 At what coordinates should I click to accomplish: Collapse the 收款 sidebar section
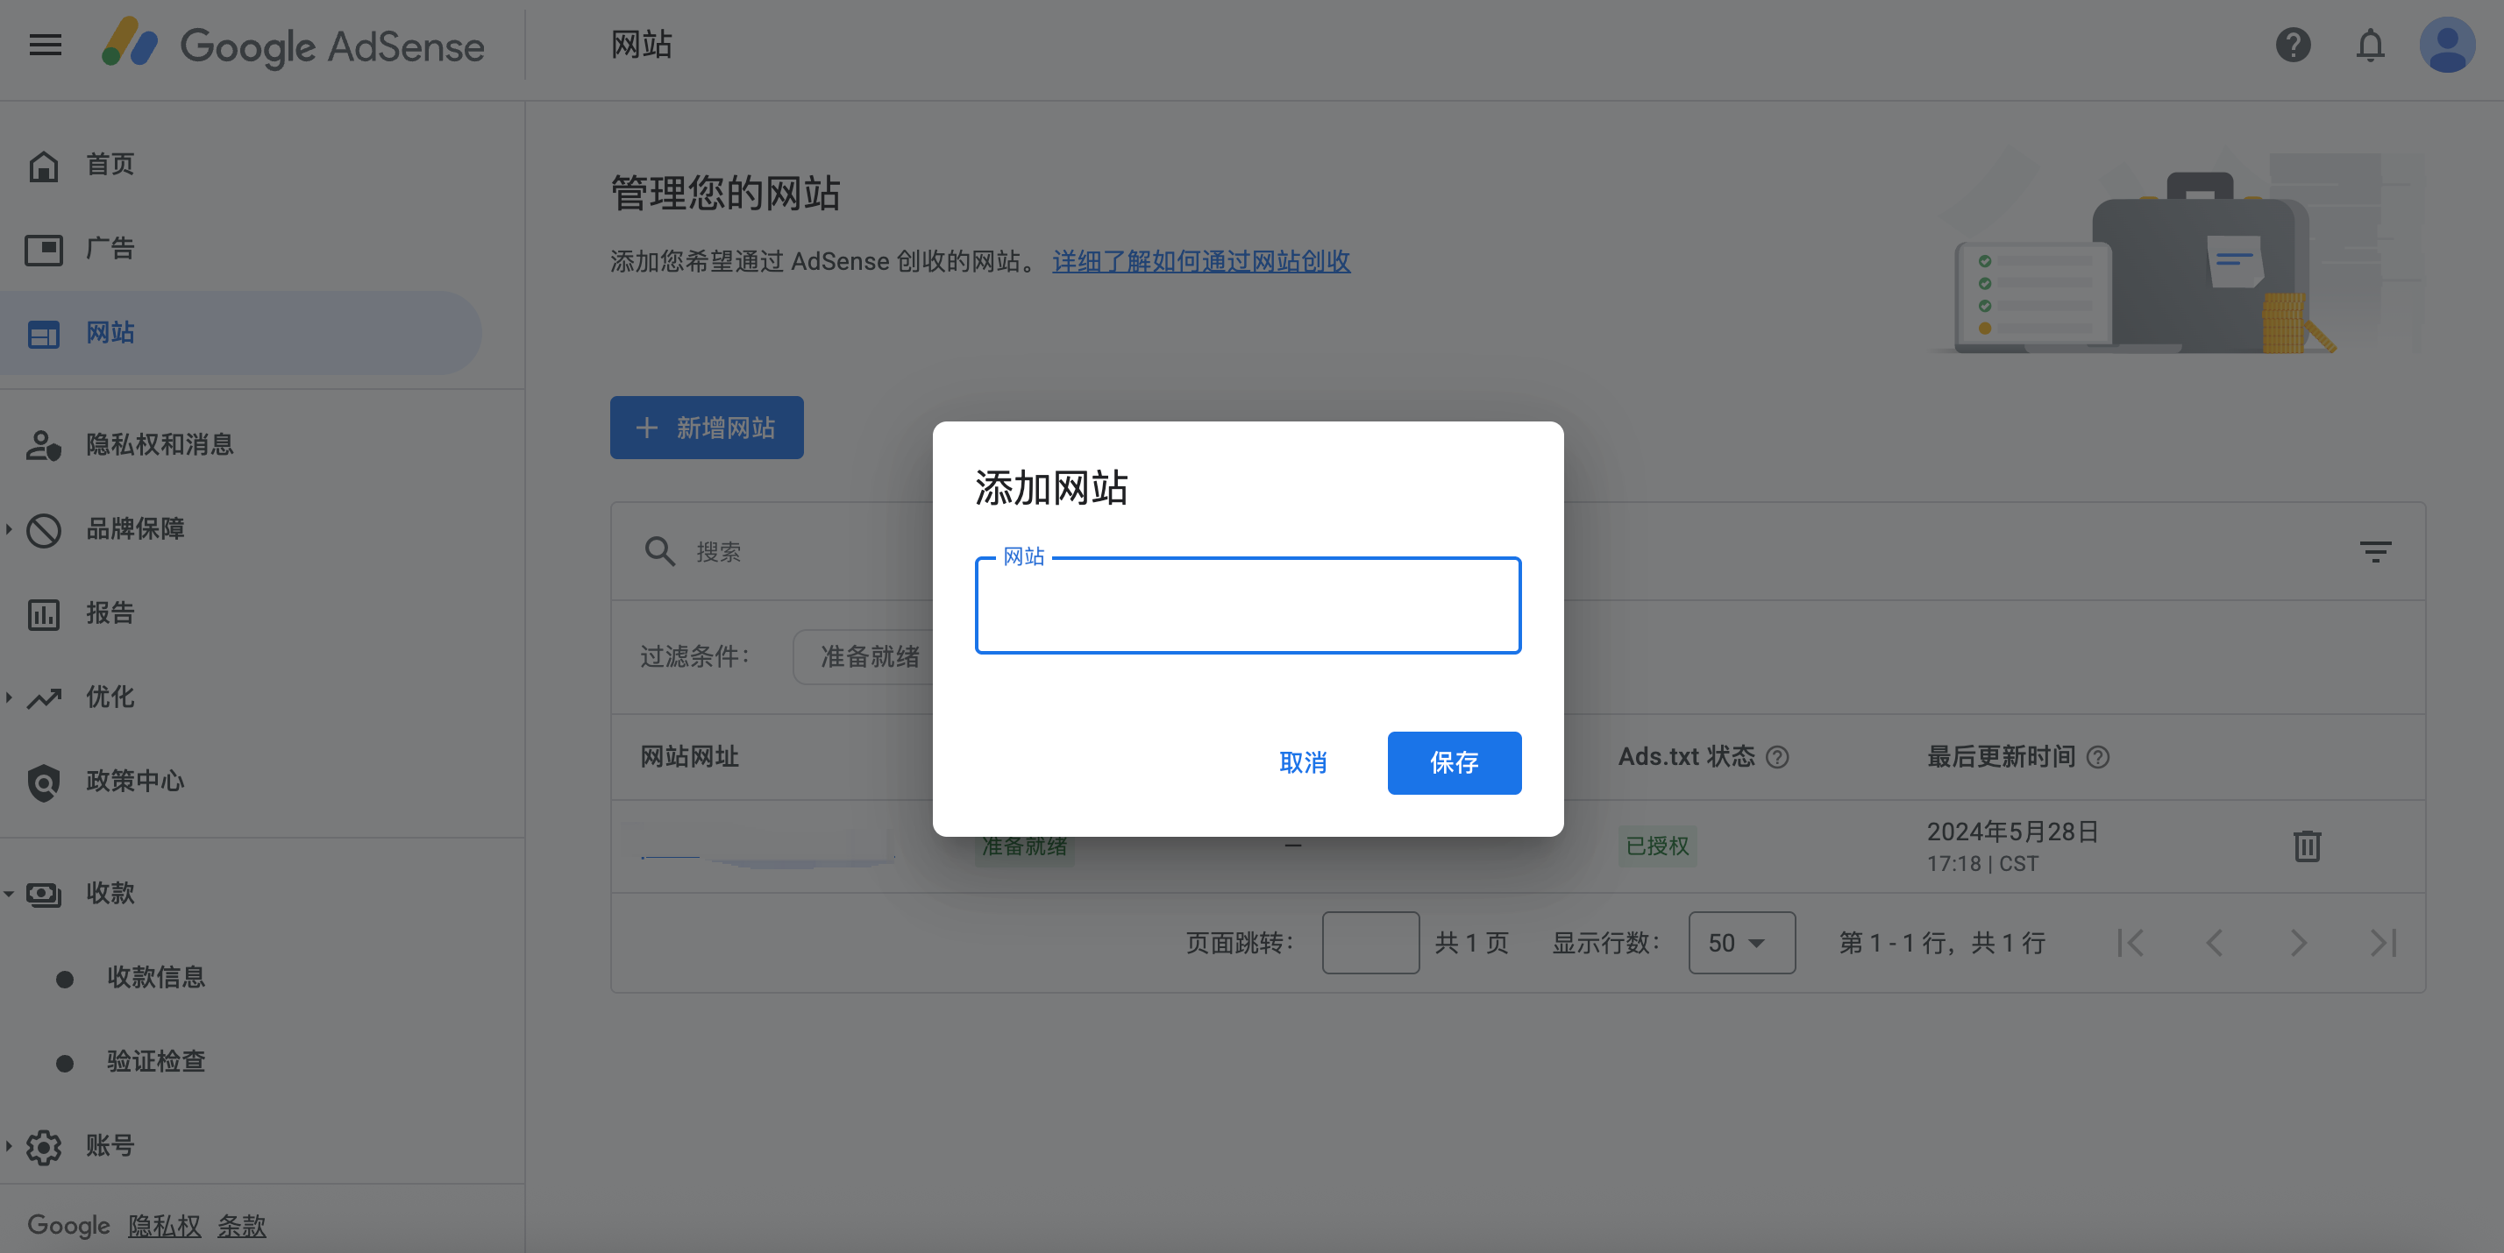coord(9,894)
